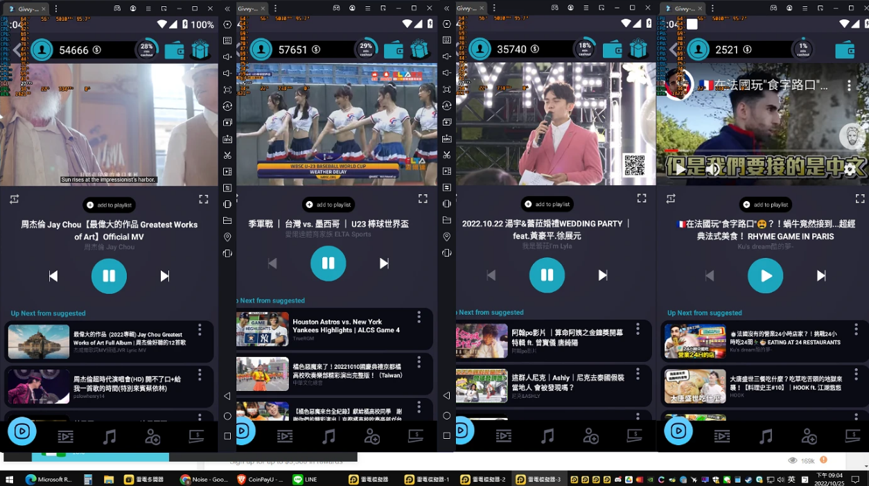The height and width of the screenshot is (486, 869).
Task: Open YouTube settings gear on Paris video
Action: 850,168
